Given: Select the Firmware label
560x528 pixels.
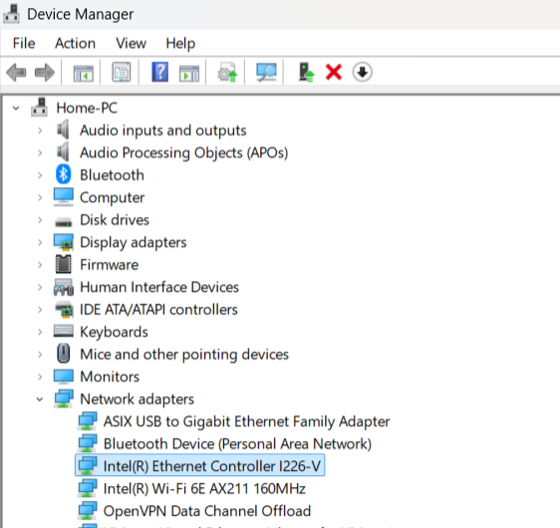Looking at the screenshot, I should coord(109,265).
